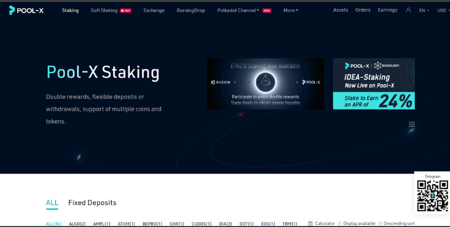The width and height of the screenshot is (450, 227).
Task: Open BurningDrop page
Action: pyautogui.click(x=191, y=10)
